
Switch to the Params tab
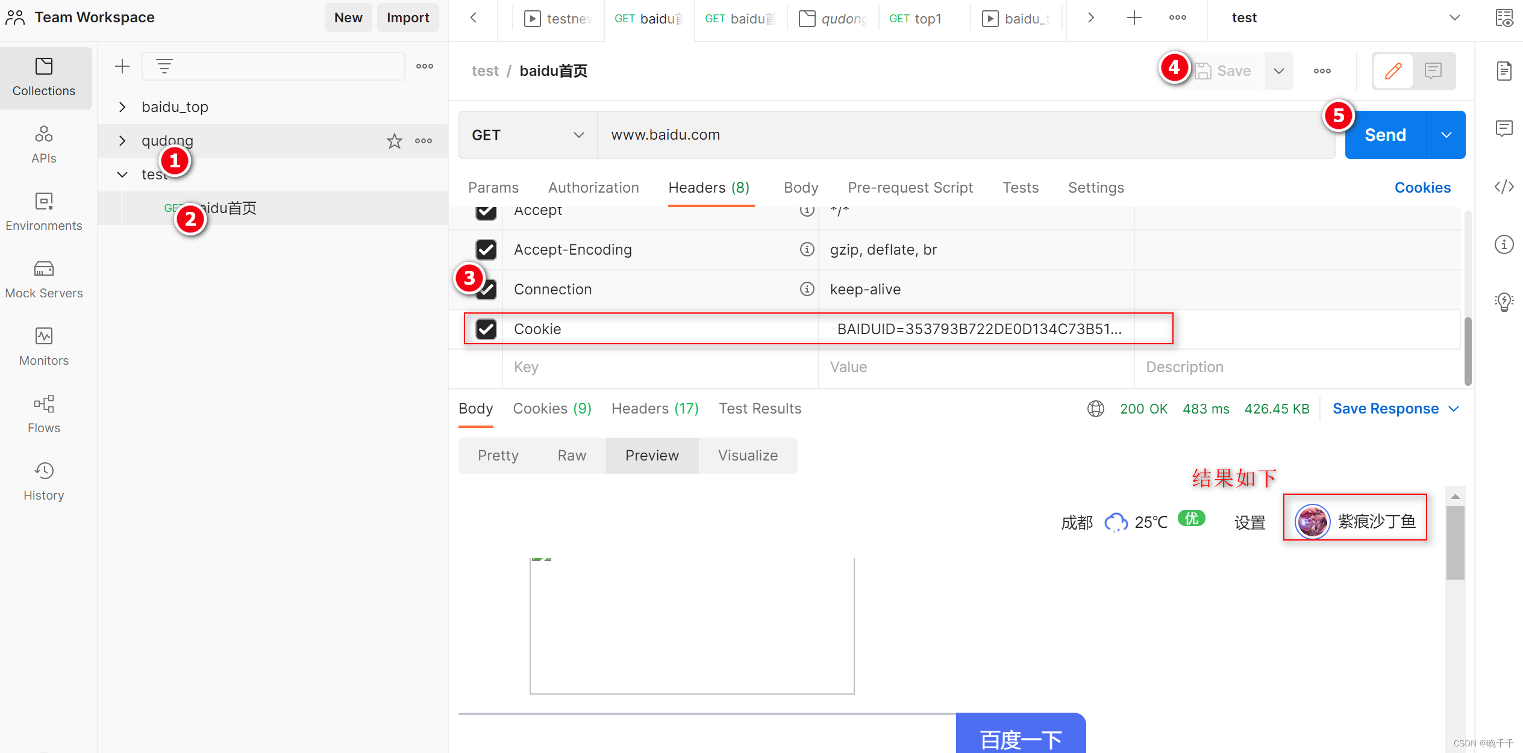tap(493, 188)
